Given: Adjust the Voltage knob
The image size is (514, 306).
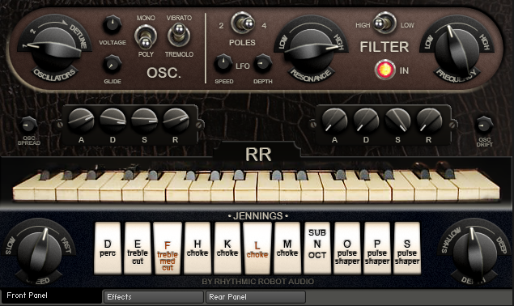Looking at the screenshot, I should point(113,24).
